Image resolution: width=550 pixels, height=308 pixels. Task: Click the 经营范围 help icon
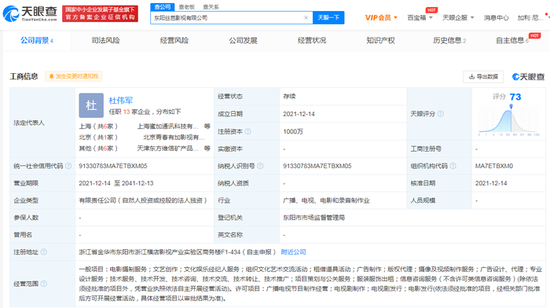click(44, 284)
